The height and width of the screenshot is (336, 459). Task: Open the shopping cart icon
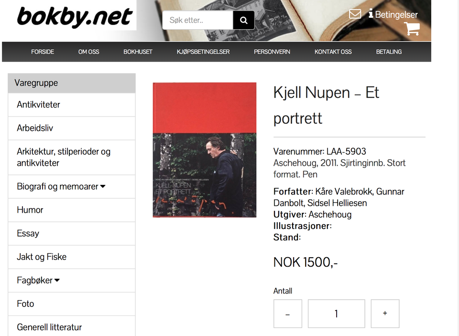[412, 29]
